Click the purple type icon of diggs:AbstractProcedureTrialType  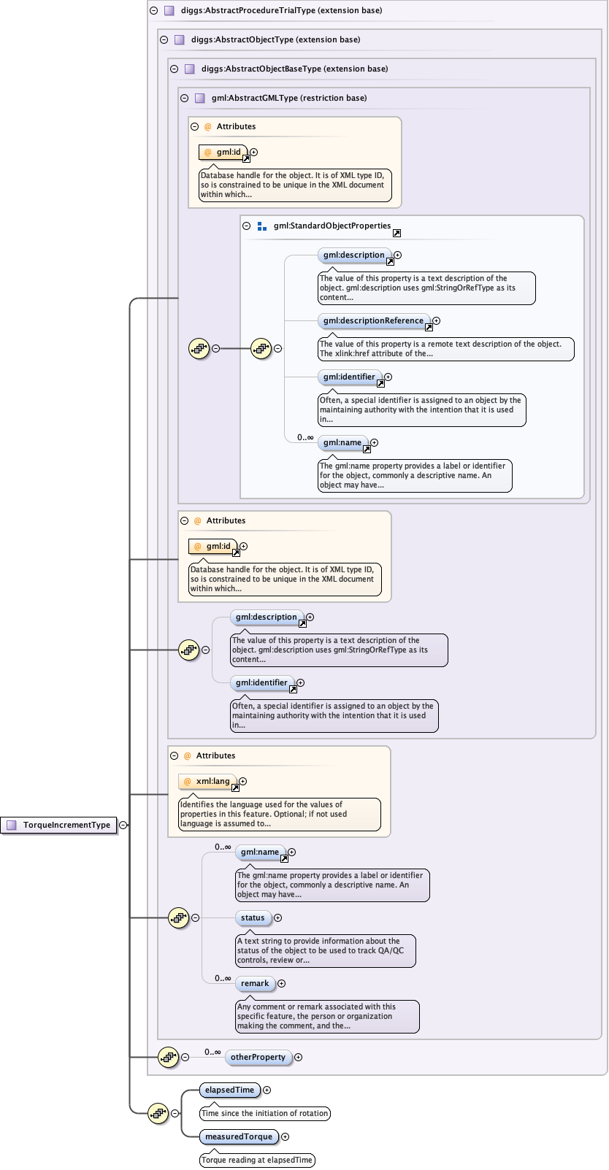(x=169, y=11)
